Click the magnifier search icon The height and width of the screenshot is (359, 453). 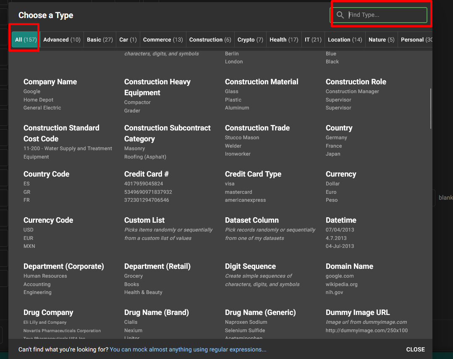(340, 15)
